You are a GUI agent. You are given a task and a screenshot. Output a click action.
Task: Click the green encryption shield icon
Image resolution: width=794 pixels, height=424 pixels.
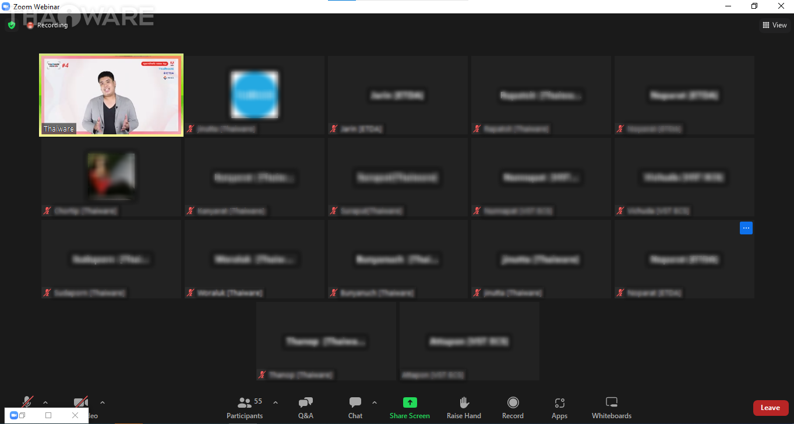(x=12, y=25)
